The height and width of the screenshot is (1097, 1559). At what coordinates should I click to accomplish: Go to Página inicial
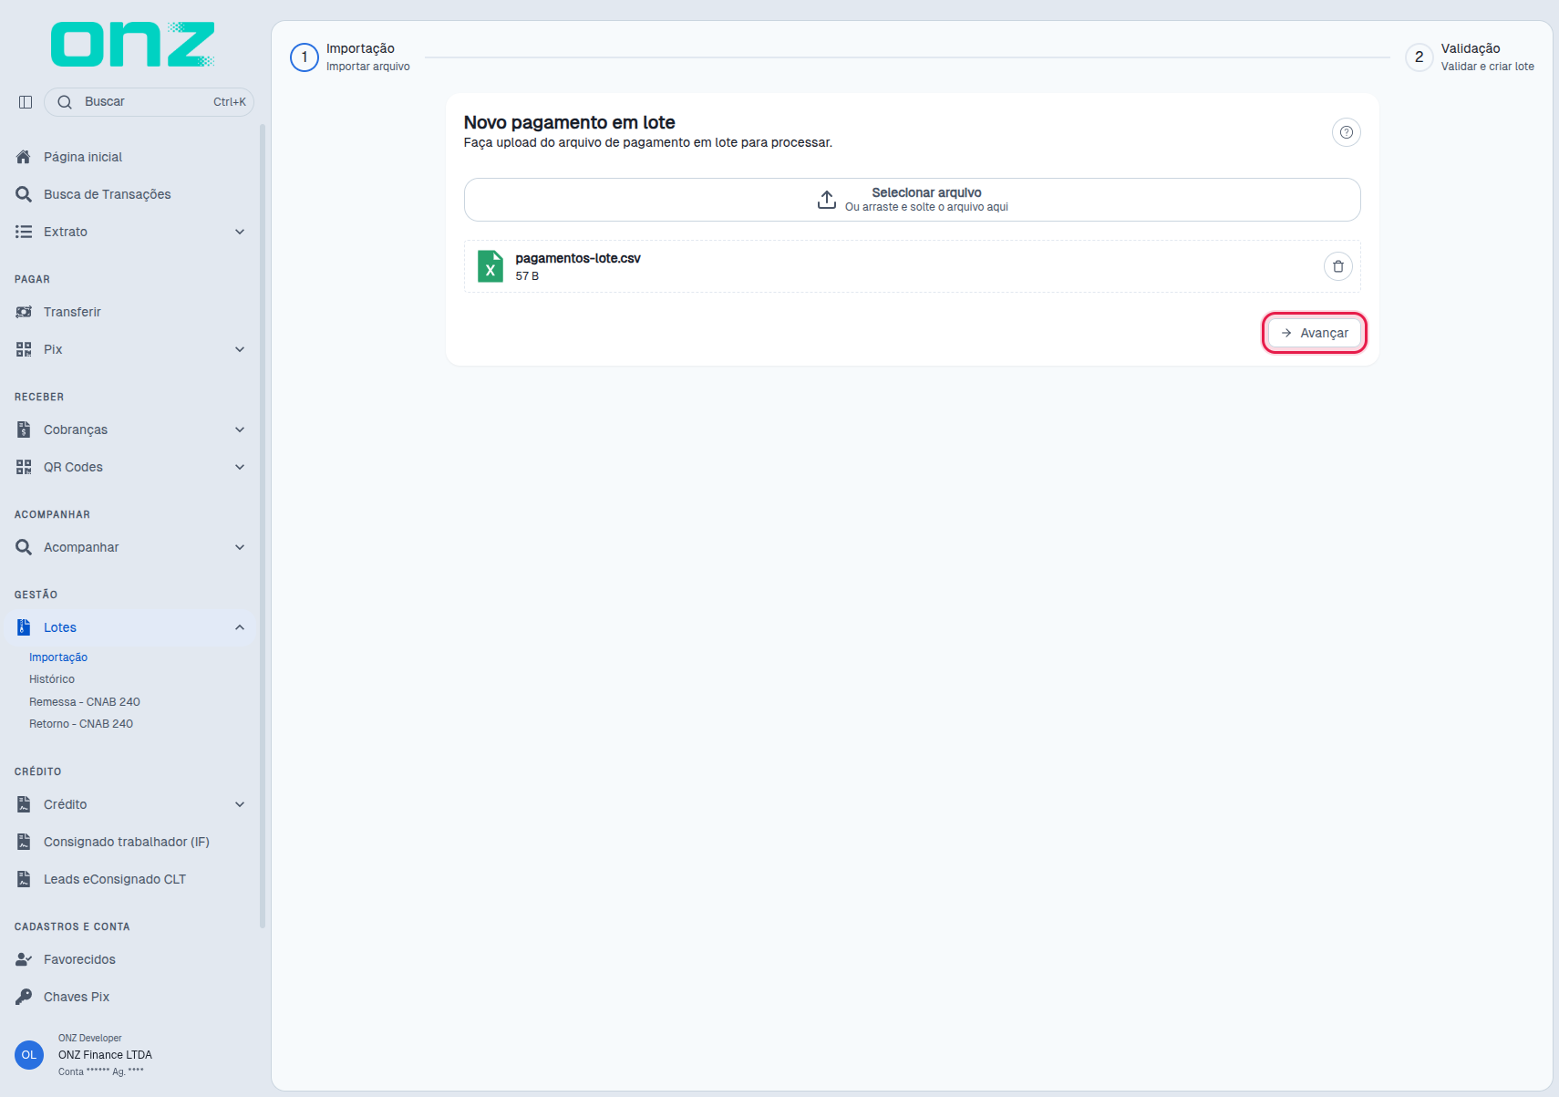(x=83, y=157)
